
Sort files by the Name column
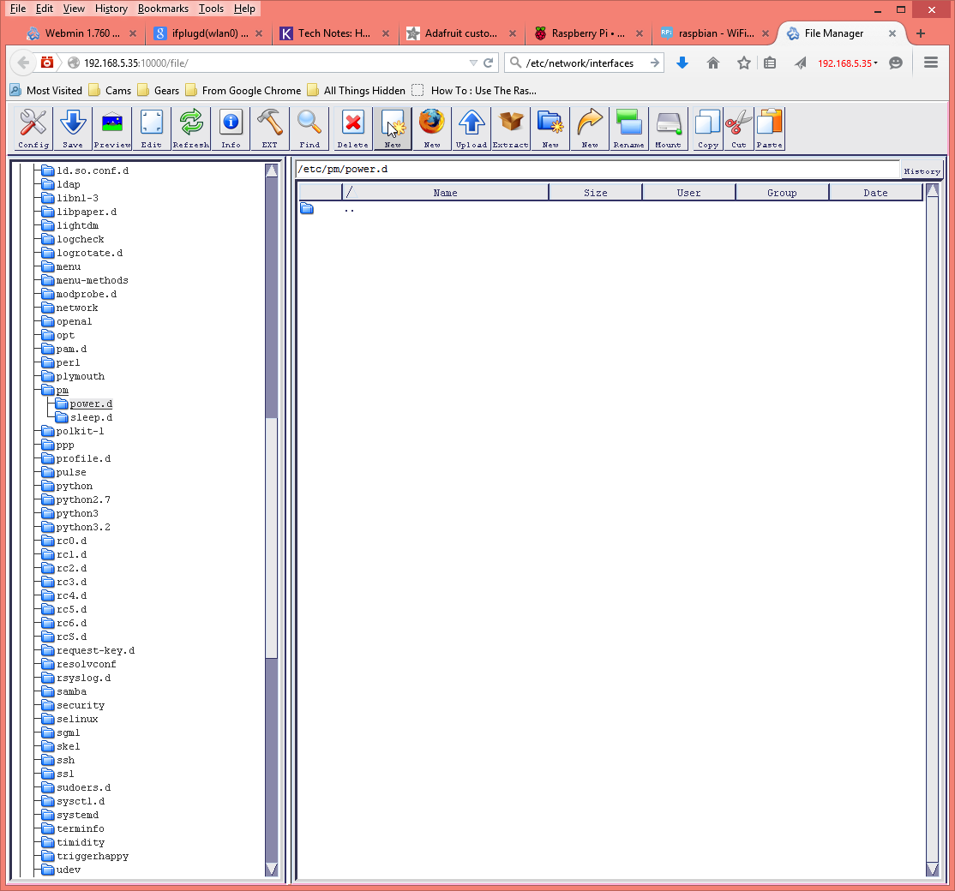(x=445, y=192)
